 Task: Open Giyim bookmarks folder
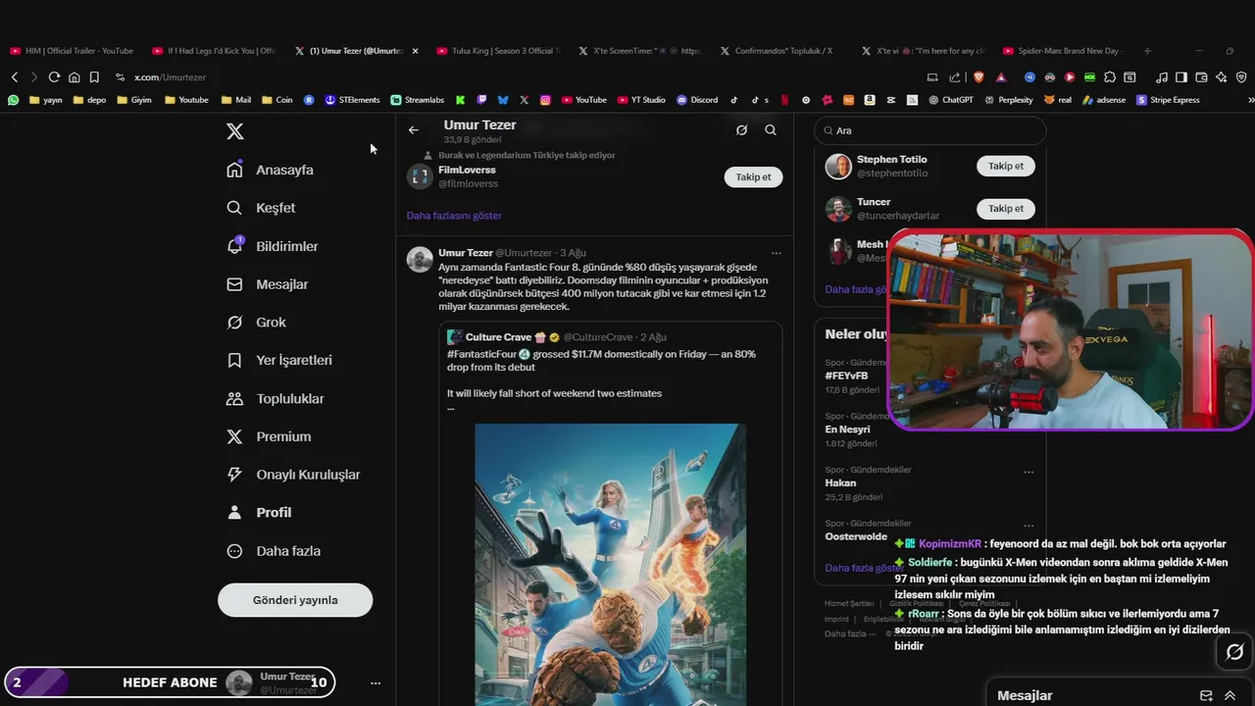pos(133,100)
